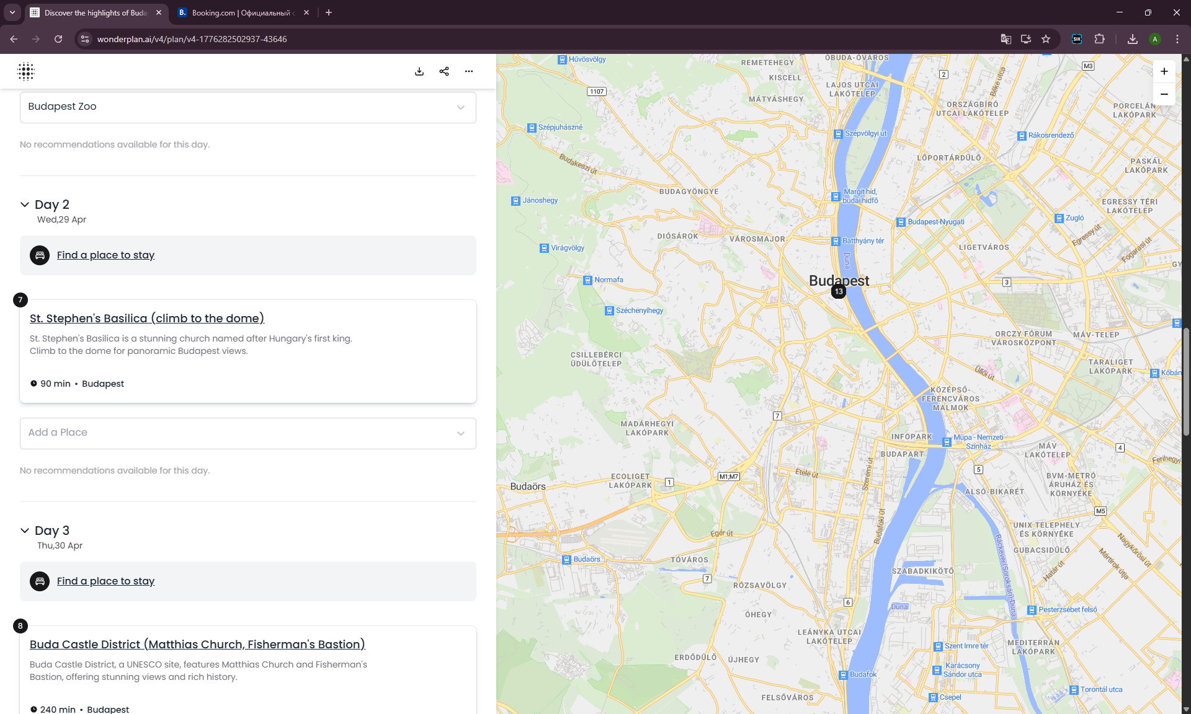Open the share trip icon

pyautogui.click(x=444, y=71)
